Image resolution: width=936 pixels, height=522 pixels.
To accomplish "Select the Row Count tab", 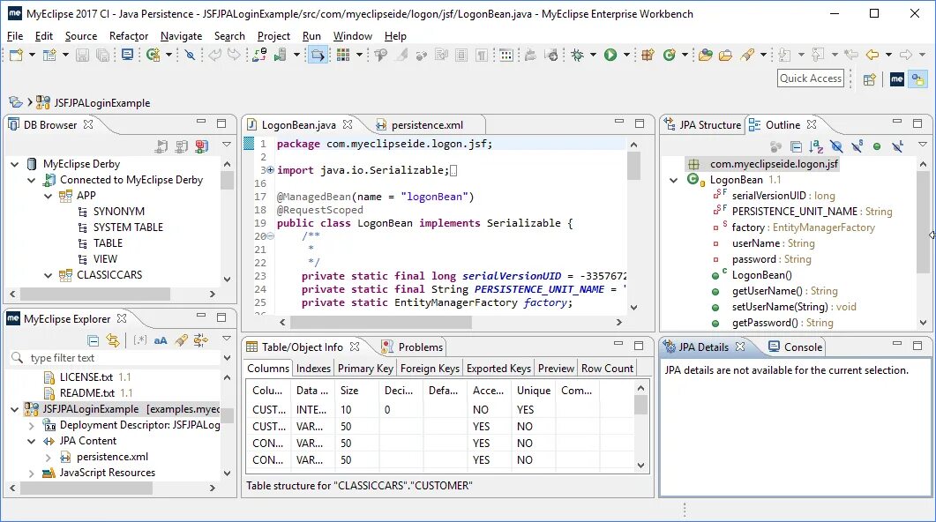I will [607, 369].
